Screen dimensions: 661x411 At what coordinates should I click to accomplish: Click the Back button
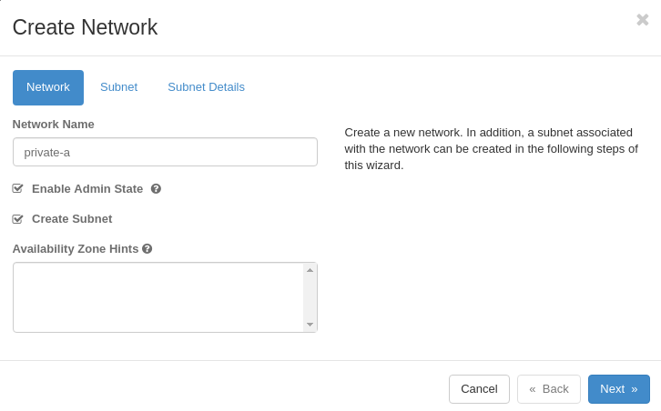click(549, 389)
